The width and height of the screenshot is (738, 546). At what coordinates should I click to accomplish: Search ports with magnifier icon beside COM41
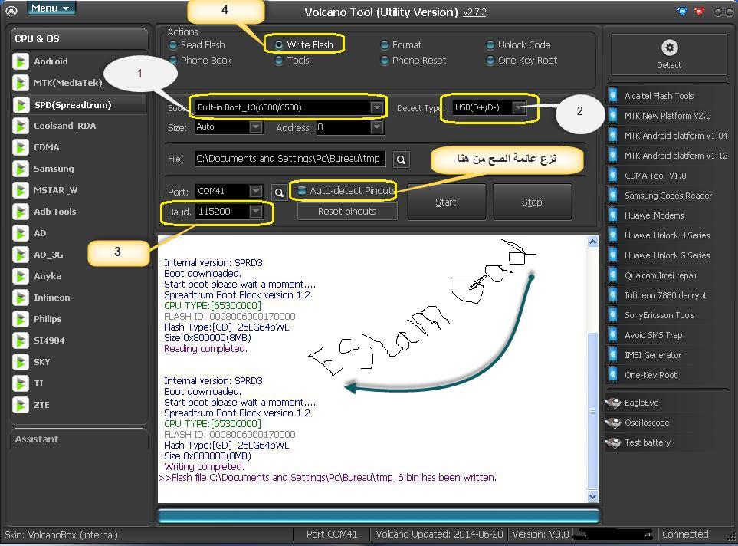[x=279, y=192]
